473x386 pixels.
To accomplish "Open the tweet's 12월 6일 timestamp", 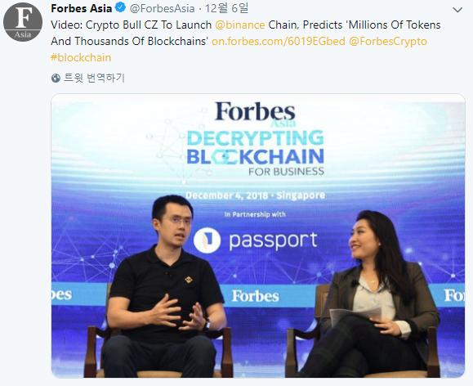I will click(x=226, y=8).
